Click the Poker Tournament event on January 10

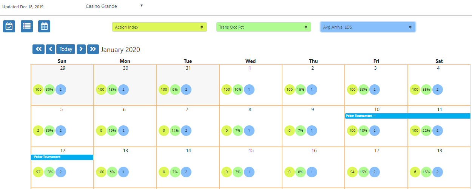click(x=408, y=116)
